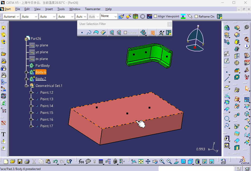Select the zx plane tree item
251x171 pixels.
point(42,59)
